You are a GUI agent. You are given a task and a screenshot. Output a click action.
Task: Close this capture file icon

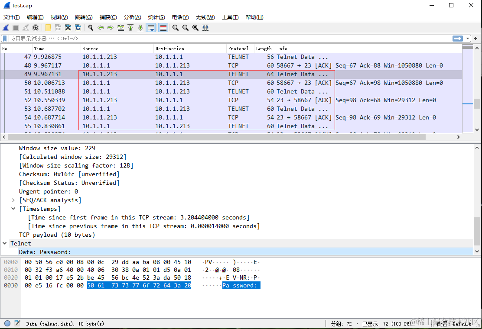pos(68,28)
